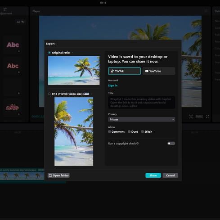Enable the Duet checkbox

click(x=129, y=132)
